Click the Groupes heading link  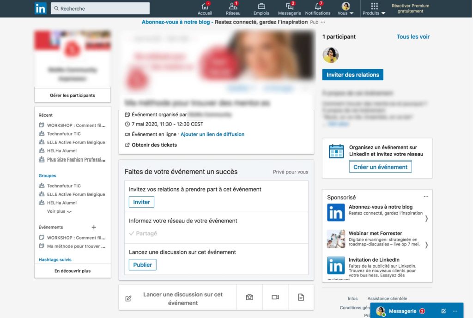[48, 176]
